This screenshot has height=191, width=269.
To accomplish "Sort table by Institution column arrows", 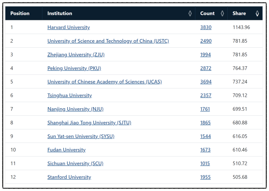I will click(x=190, y=14).
